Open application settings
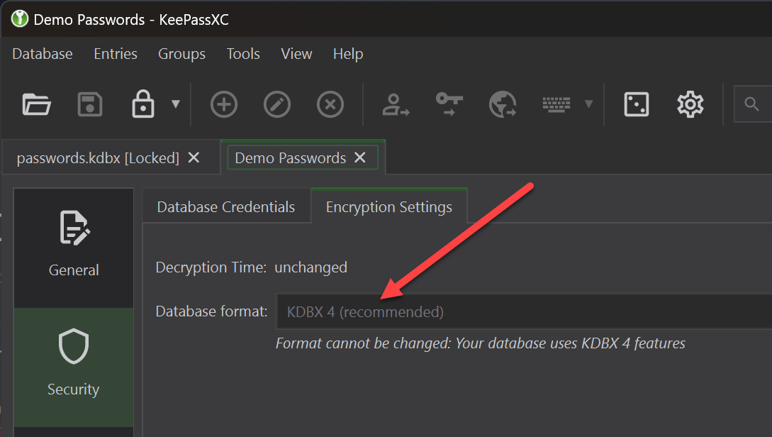Image resolution: width=772 pixels, height=437 pixels. tap(690, 104)
